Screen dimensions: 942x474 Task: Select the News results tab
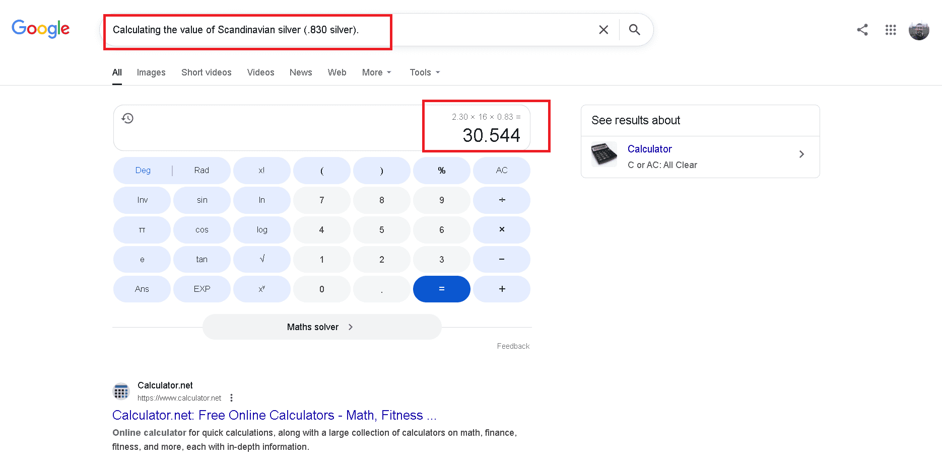300,72
